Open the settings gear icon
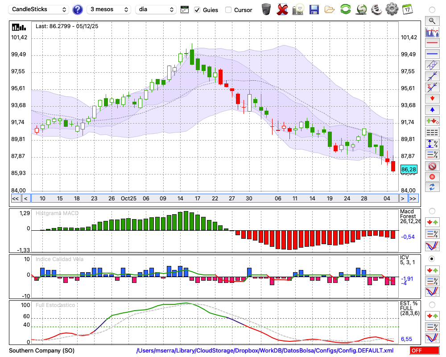 coord(392,9)
